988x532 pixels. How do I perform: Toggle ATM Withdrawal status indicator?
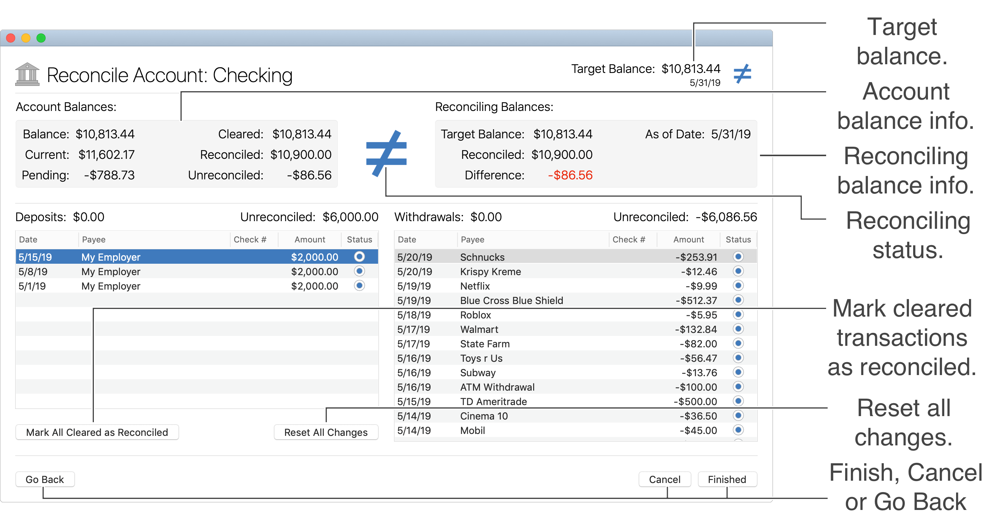point(738,386)
